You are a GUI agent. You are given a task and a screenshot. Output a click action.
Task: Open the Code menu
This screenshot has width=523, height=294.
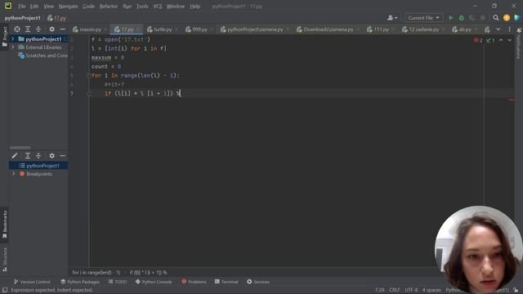click(x=88, y=7)
